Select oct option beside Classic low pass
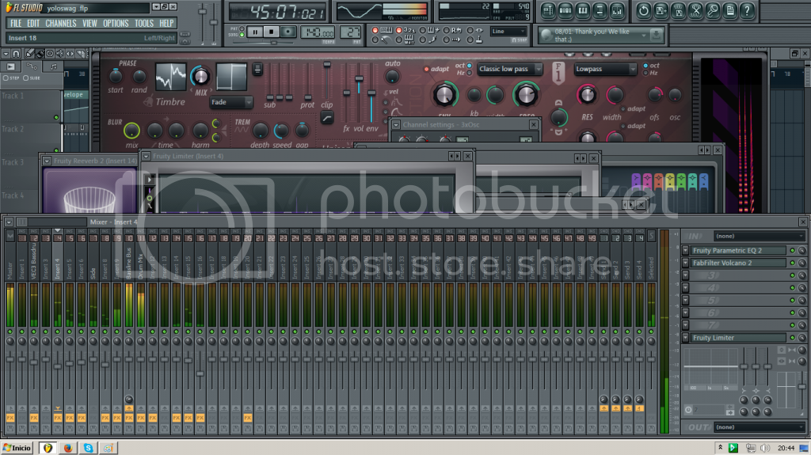This screenshot has height=455, width=811. pyautogui.click(x=470, y=66)
